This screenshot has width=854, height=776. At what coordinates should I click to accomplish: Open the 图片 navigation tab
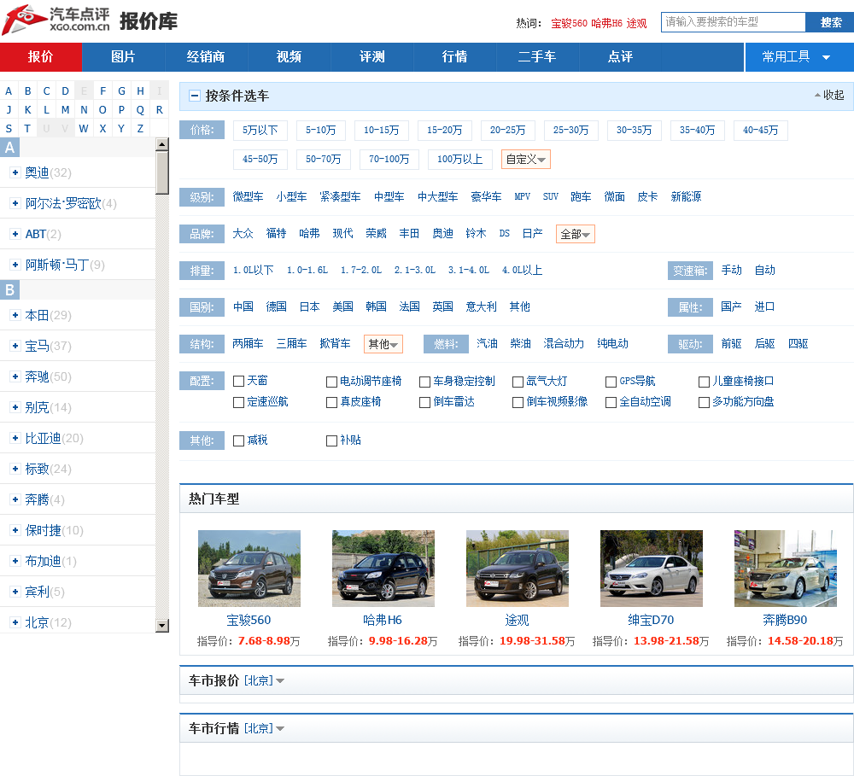click(x=123, y=56)
